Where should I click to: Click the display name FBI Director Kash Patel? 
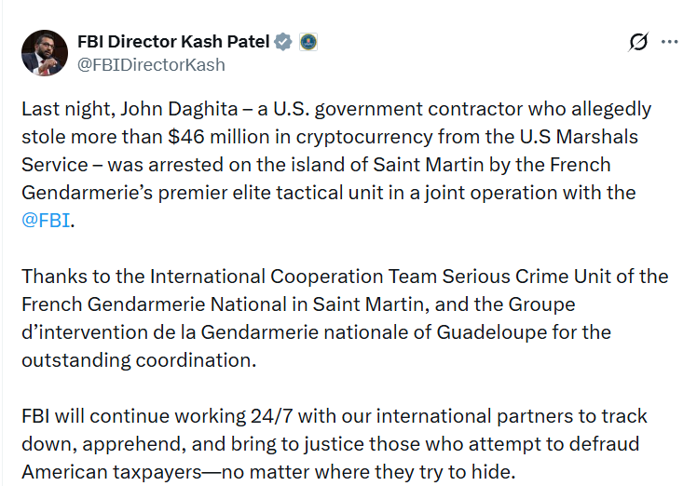tap(173, 42)
